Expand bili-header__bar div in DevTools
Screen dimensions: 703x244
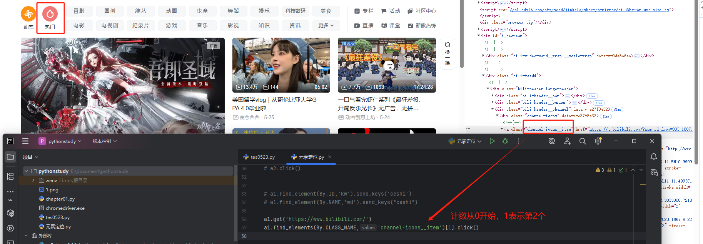point(493,95)
